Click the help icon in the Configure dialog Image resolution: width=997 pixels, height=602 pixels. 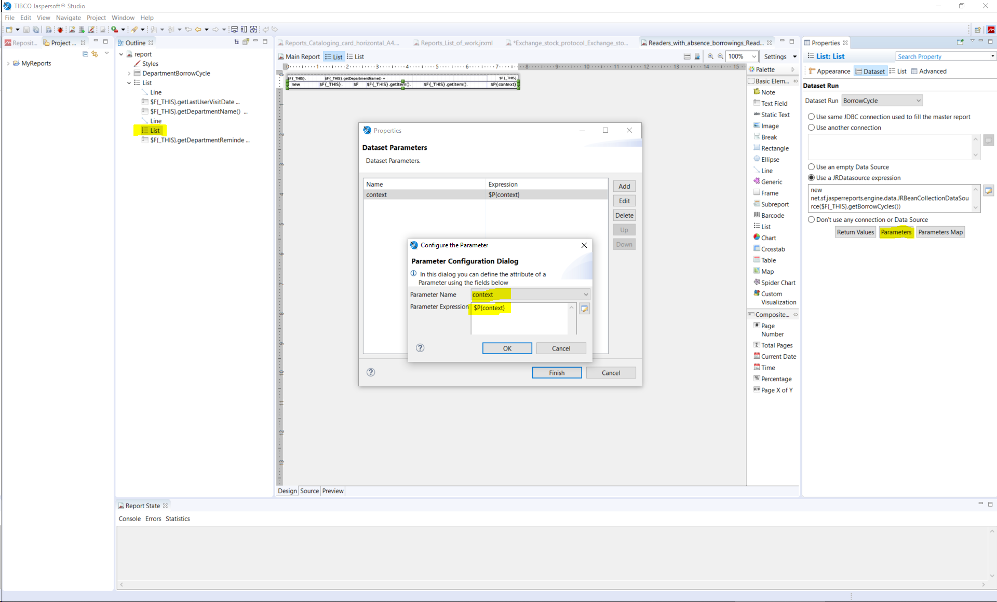point(420,348)
